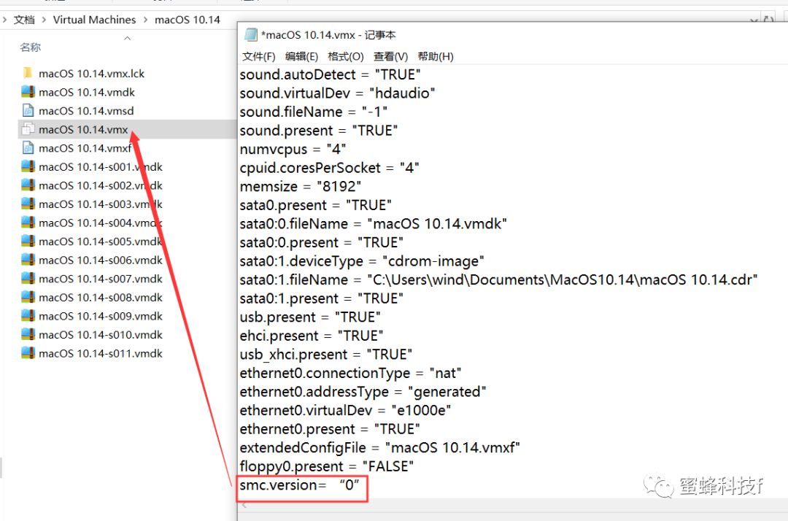Click the macOS 10.14-s009.vmdk file icon
Screen dimensions: 788x521
28,315
